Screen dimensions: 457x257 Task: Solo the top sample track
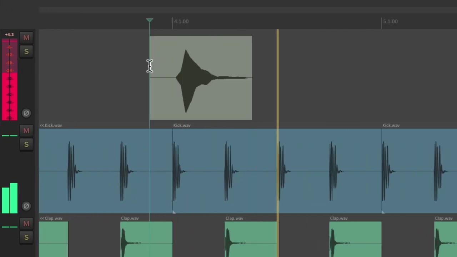click(x=26, y=52)
